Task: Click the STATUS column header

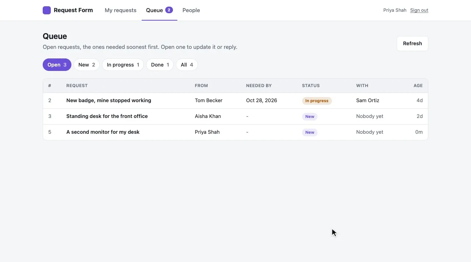Action: click(311, 86)
